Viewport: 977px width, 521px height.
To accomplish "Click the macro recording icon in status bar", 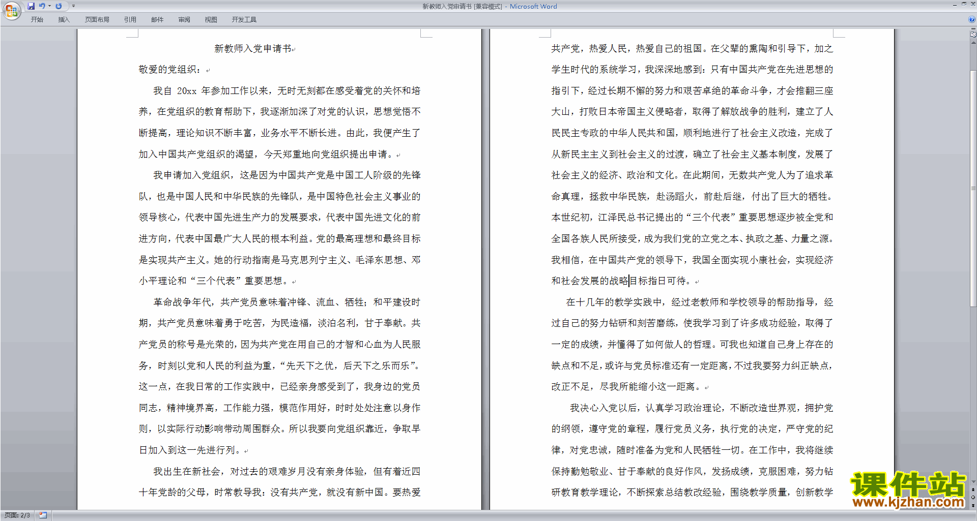I will pos(43,515).
